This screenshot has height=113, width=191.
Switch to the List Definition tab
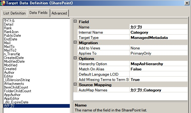tap(14, 13)
